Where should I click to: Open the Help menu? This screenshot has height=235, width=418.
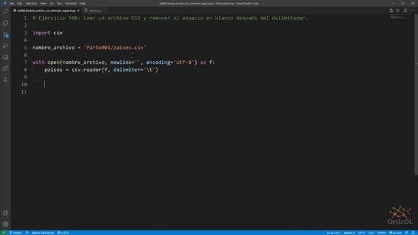pyautogui.click(x=82, y=3)
